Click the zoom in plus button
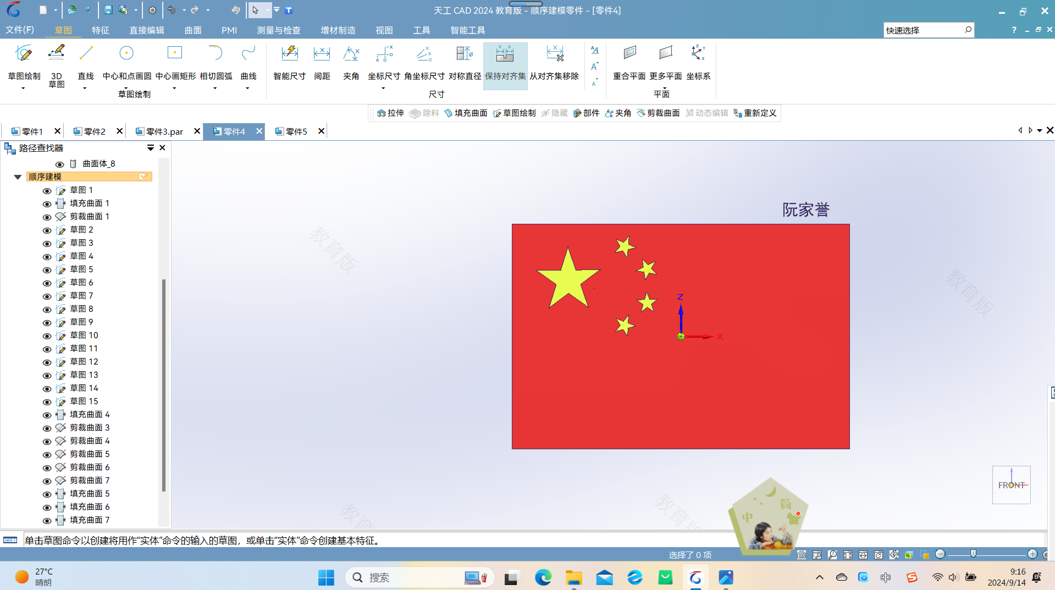The width and height of the screenshot is (1055, 590). (x=1032, y=554)
